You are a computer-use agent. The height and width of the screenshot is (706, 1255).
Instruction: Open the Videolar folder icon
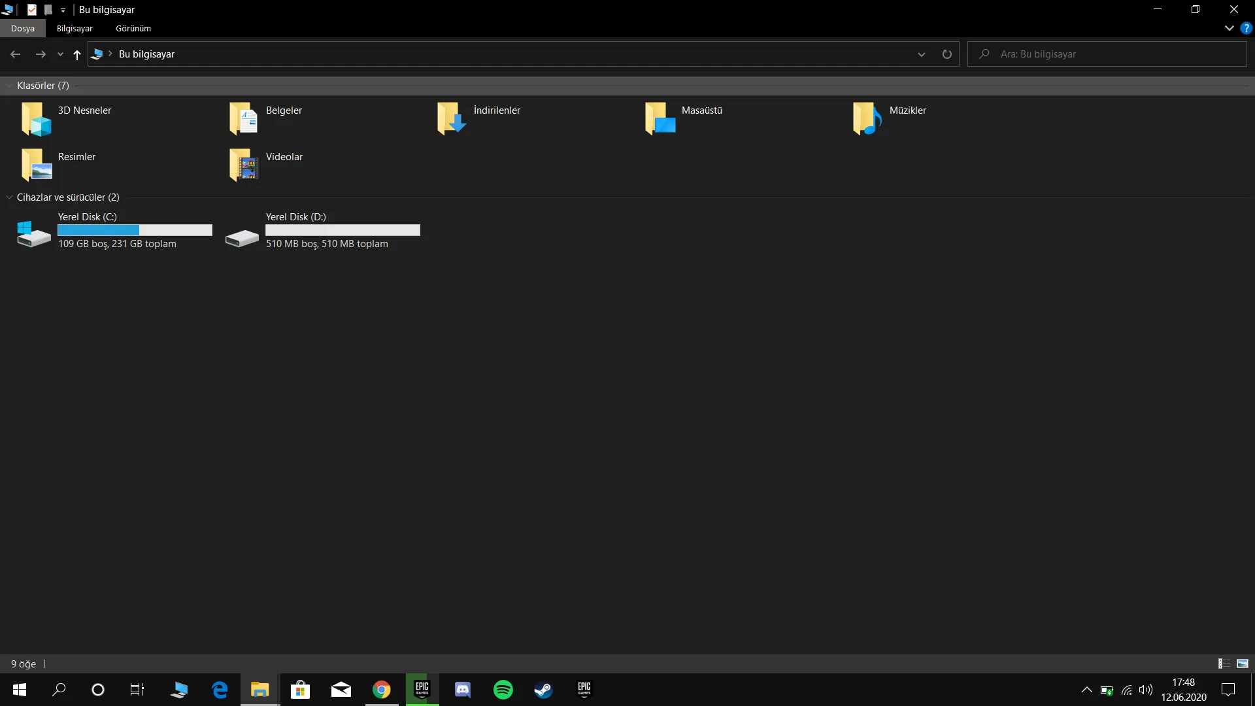point(244,165)
